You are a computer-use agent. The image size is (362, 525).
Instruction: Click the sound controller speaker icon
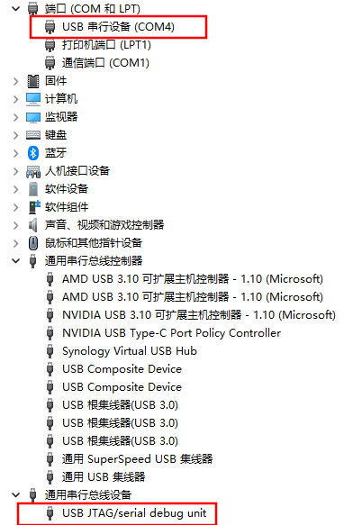32,225
